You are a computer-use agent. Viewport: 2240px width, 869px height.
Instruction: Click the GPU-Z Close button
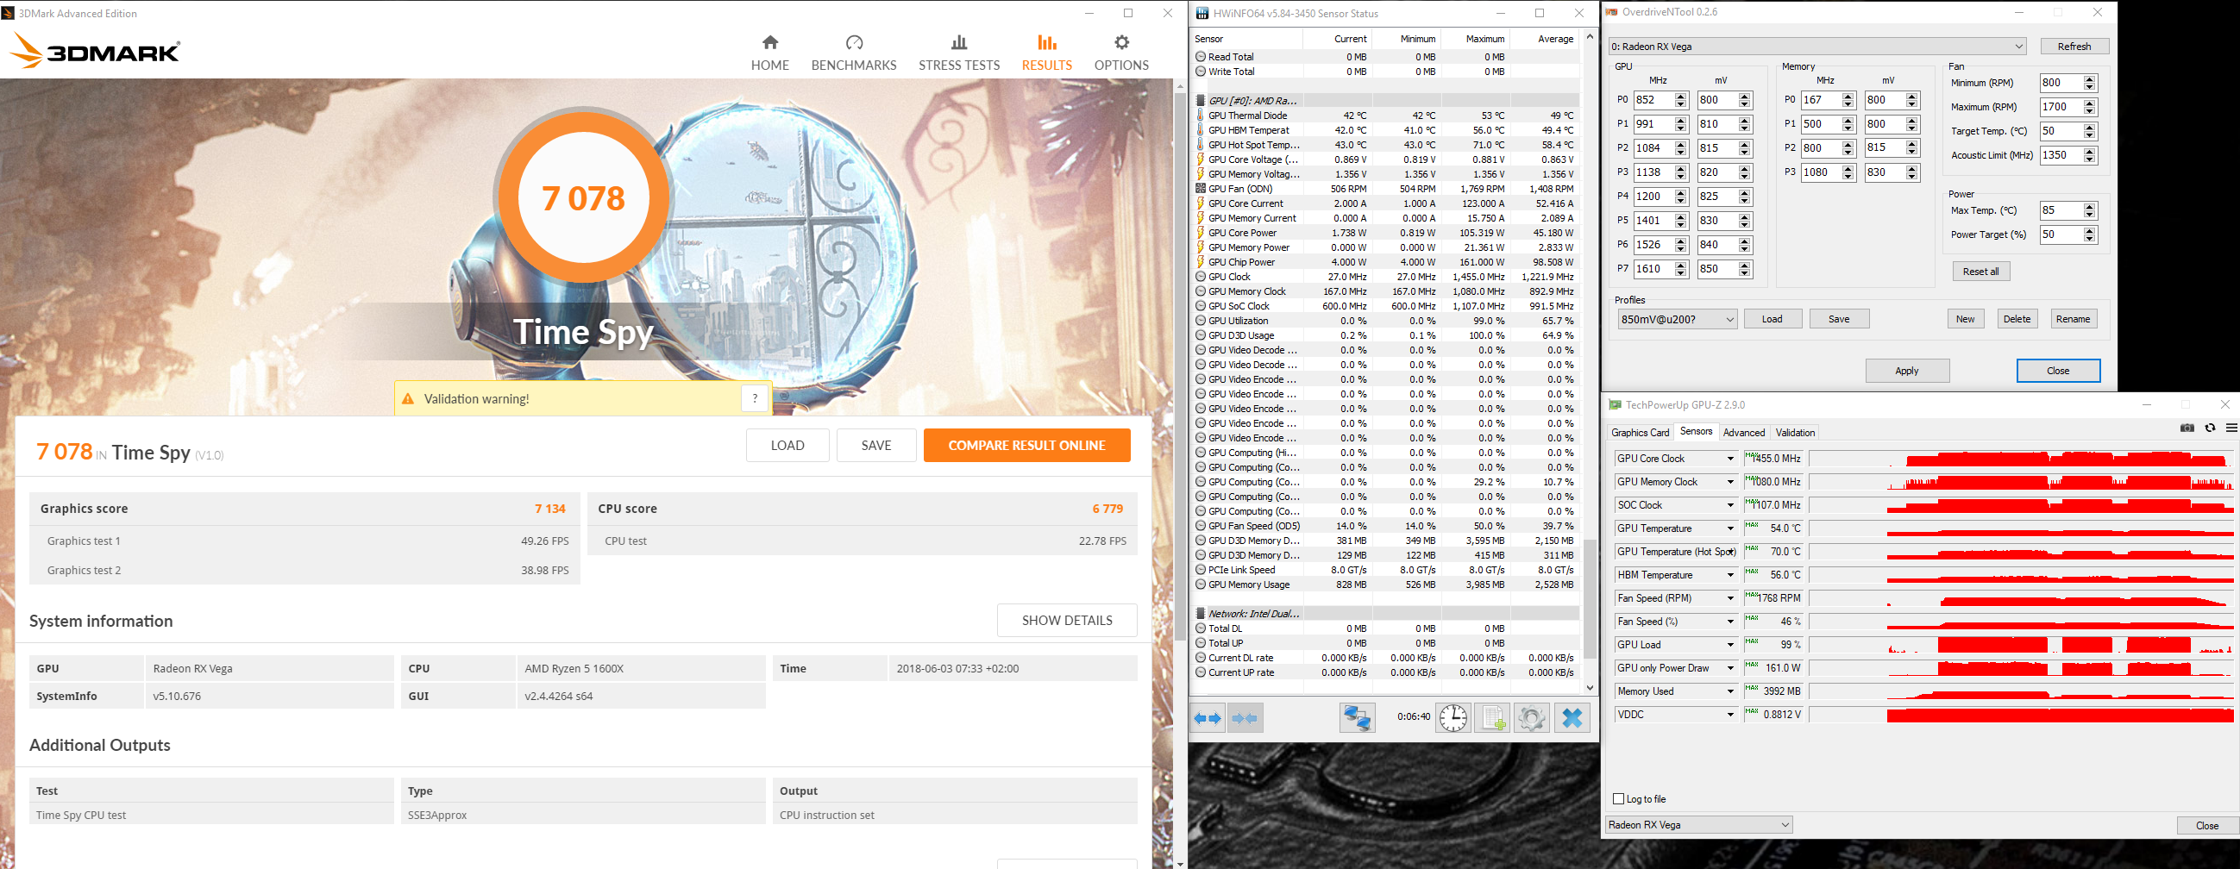(2207, 825)
